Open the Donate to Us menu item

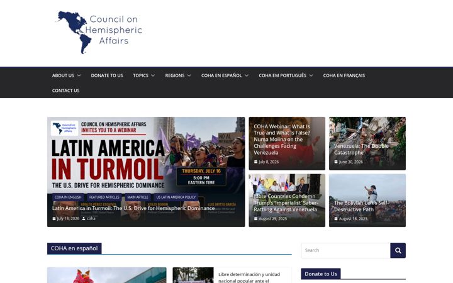point(107,75)
